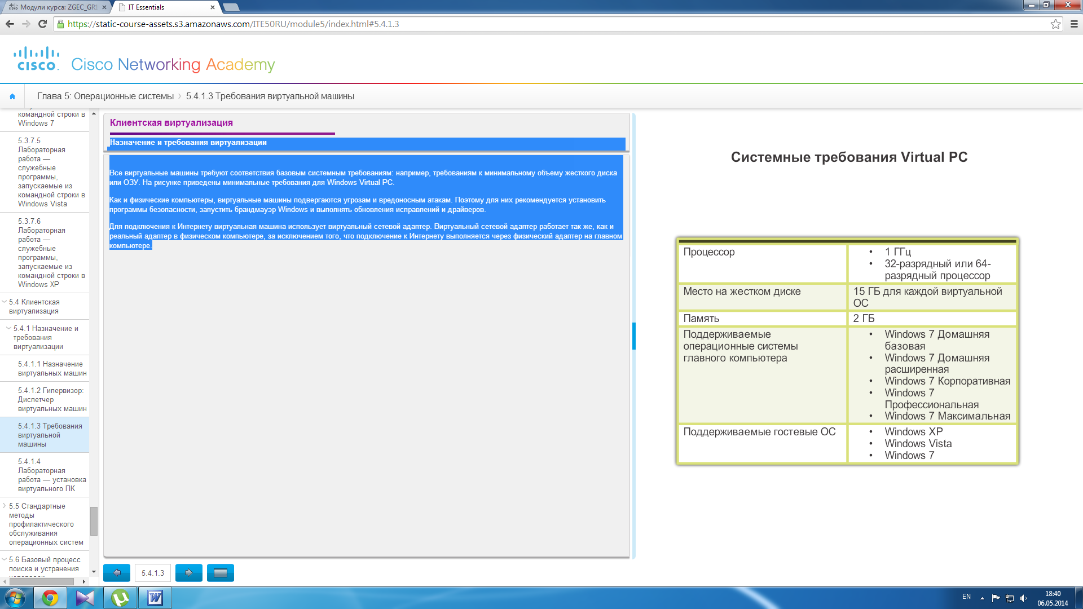The width and height of the screenshot is (1083, 609).
Task: Click sidebar horizontal scrollbar thumb
Action: pyautogui.click(x=42, y=581)
